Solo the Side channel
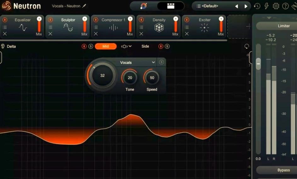The height and width of the screenshot is (179, 297). [167, 46]
